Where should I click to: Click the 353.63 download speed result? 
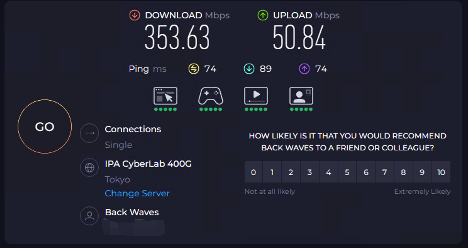pyautogui.click(x=177, y=37)
